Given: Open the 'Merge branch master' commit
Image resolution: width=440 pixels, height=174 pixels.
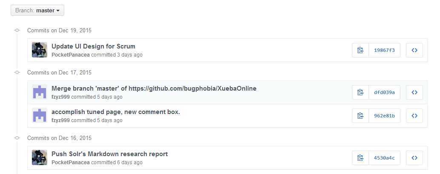Looking at the screenshot, I should [154, 88].
